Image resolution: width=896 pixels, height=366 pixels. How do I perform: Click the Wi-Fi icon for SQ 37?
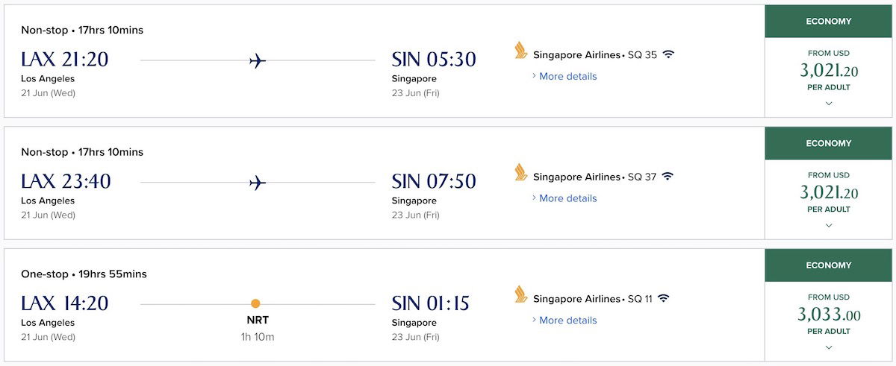pyautogui.click(x=668, y=177)
